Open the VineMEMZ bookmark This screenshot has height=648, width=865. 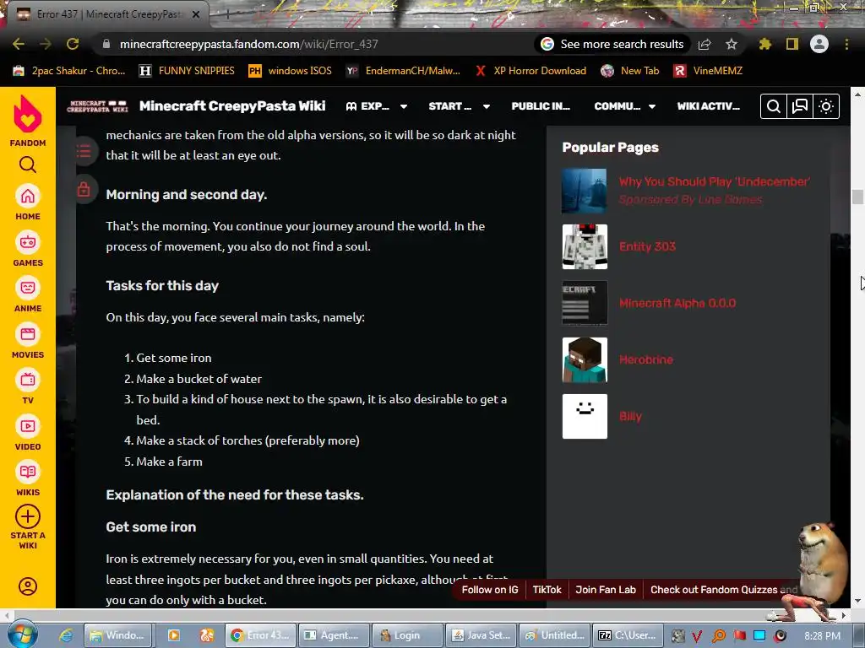(709, 71)
